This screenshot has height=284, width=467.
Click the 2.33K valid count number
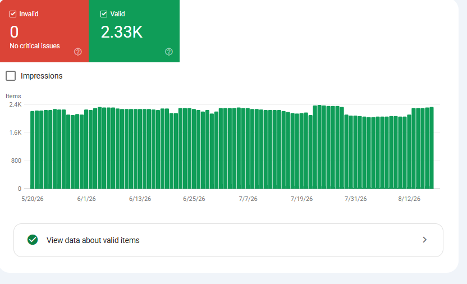[121, 32]
